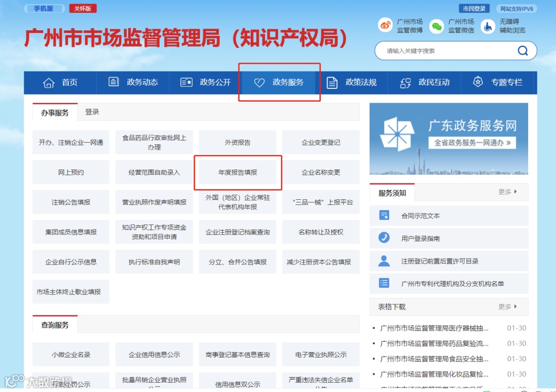Open the 广东政务服务网 banner image
The image size is (556, 392).
[x=448, y=139]
